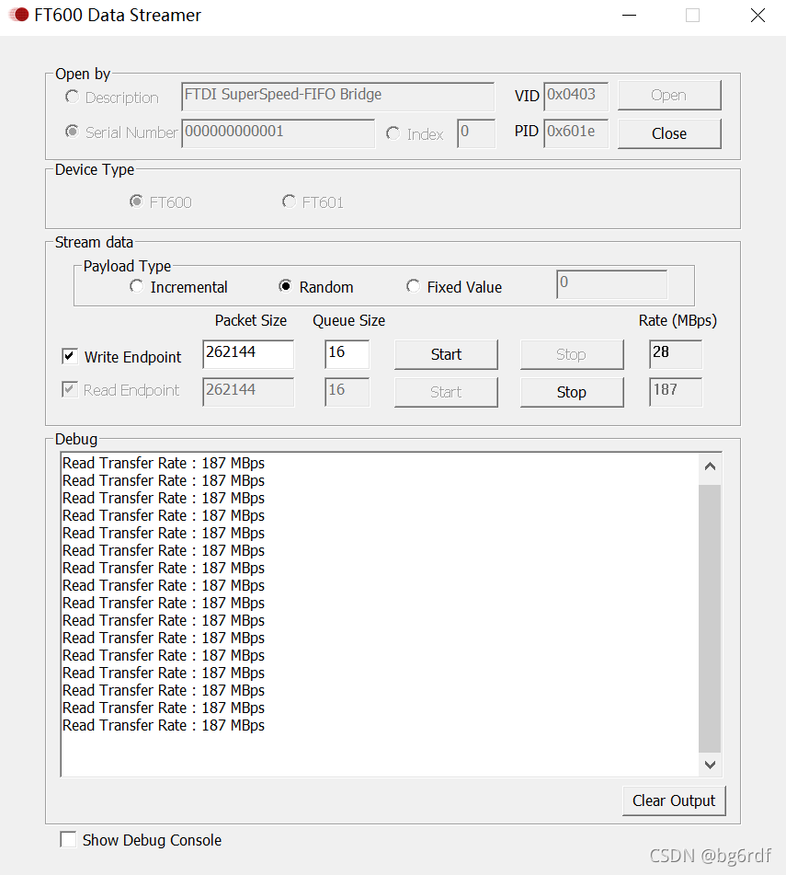Click the device description text field
This screenshot has width=786, height=875.
(x=337, y=97)
